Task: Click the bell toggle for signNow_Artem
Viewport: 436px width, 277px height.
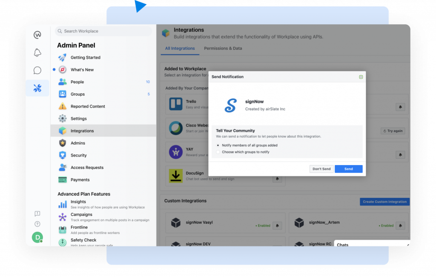Action: click(x=400, y=226)
